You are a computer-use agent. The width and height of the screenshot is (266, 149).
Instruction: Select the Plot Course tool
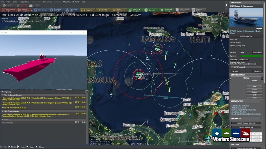[x=40, y=10]
